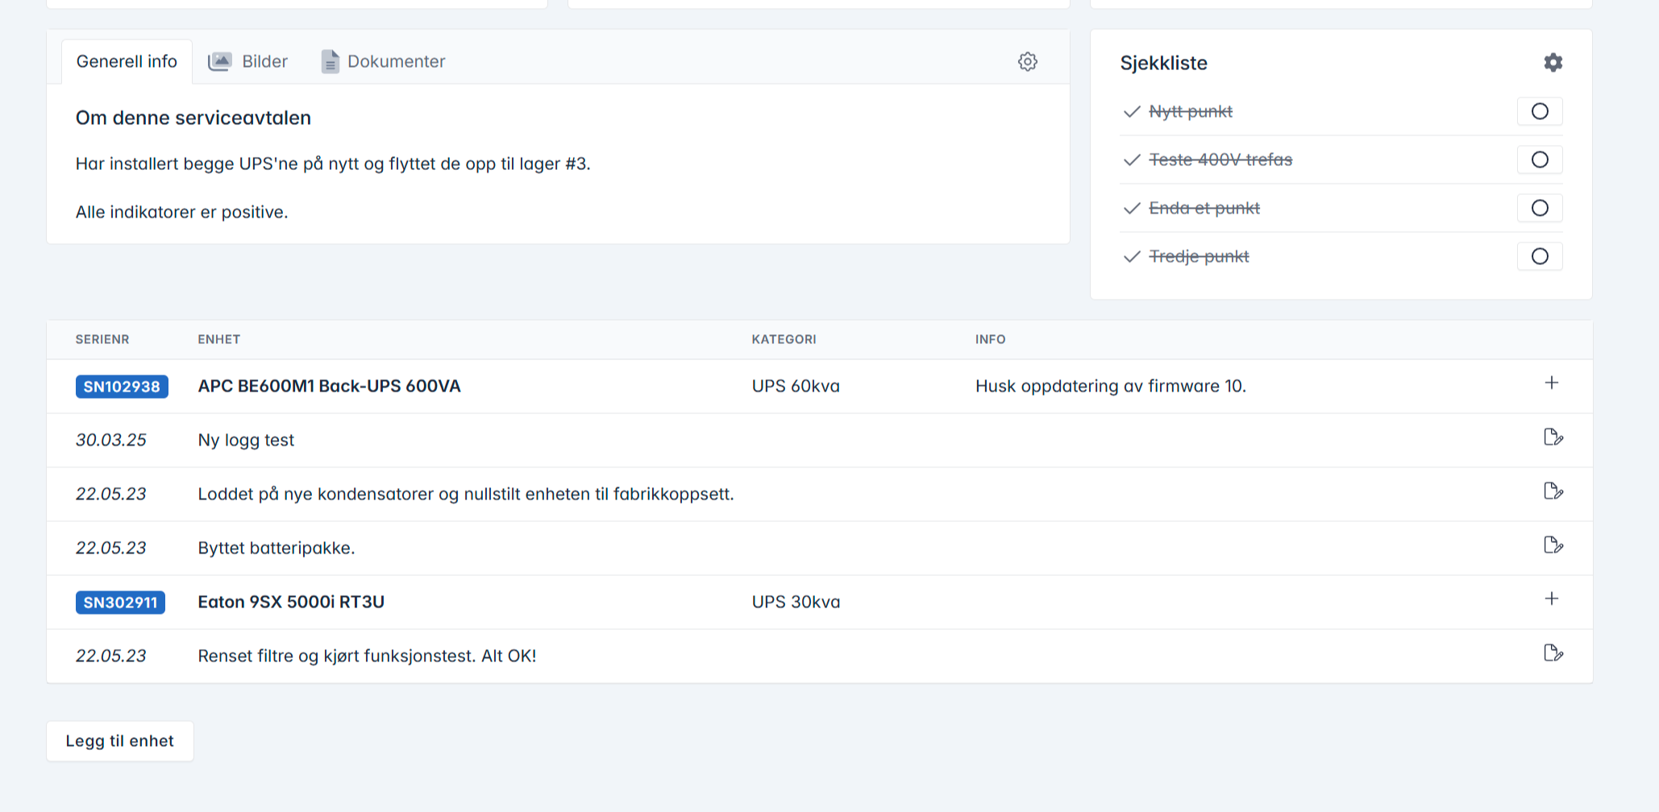
Task: Select the Generell info tab
Action: point(127,62)
